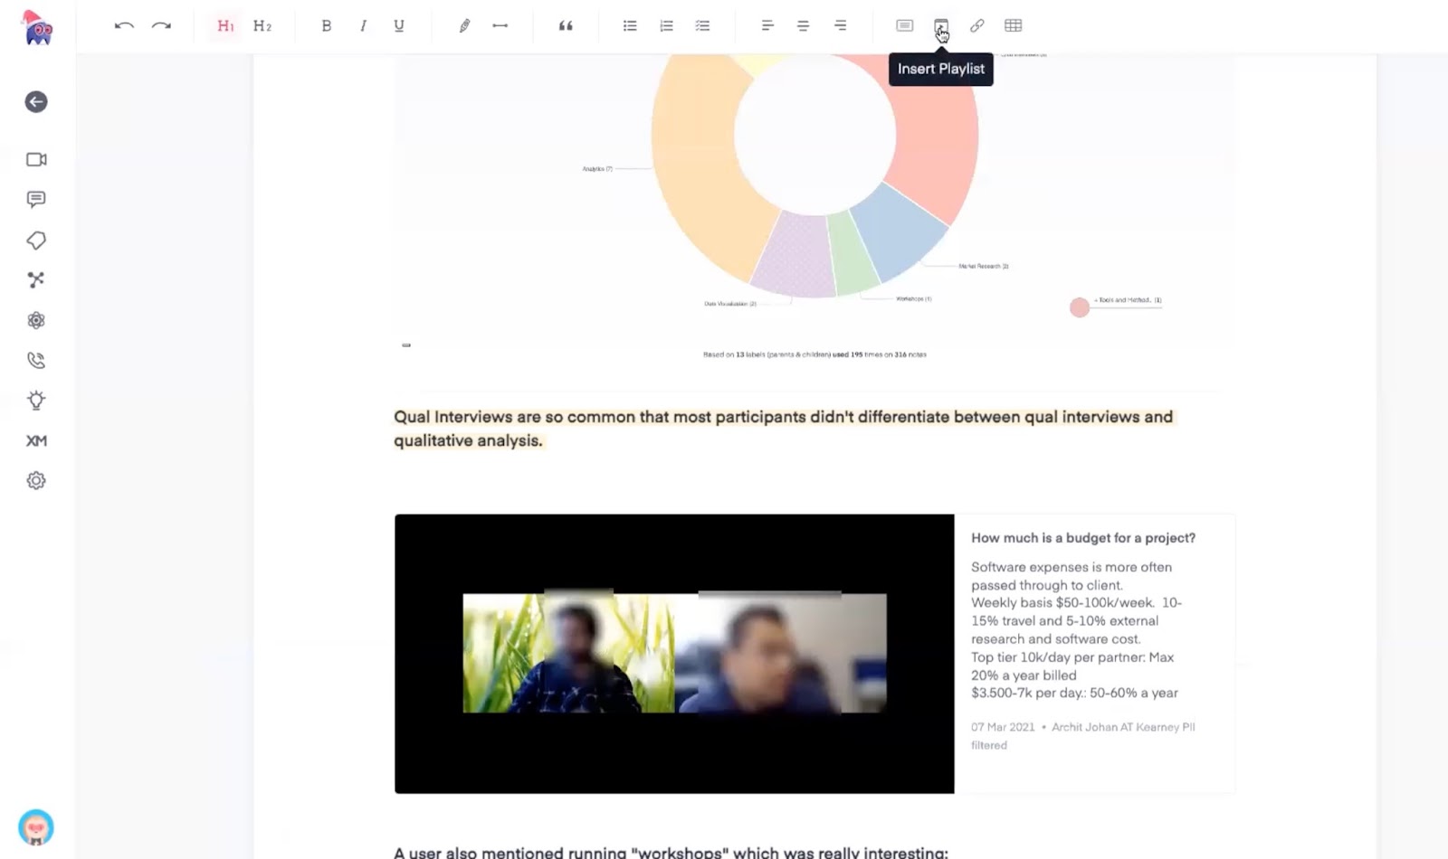Click the insert note card icon

(x=904, y=26)
